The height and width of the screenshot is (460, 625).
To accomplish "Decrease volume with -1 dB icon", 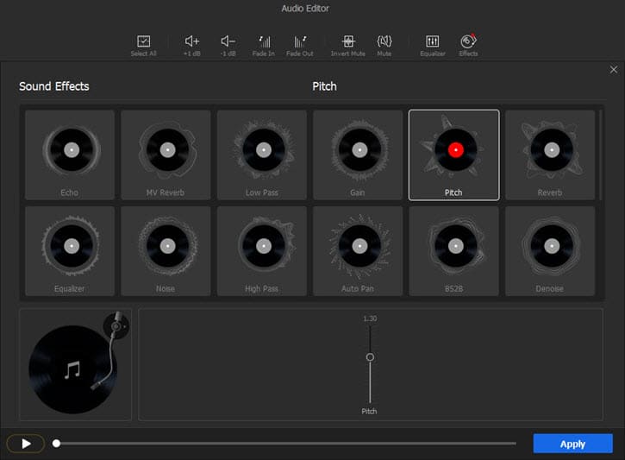I will point(228,46).
